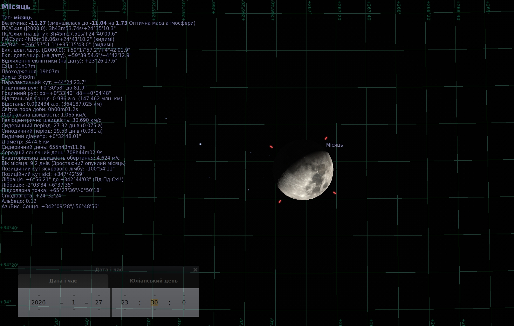This screenshot has width=514, height=326.
Task: Click the Захід: 3h50m set time line
Action: pos(18,77)
